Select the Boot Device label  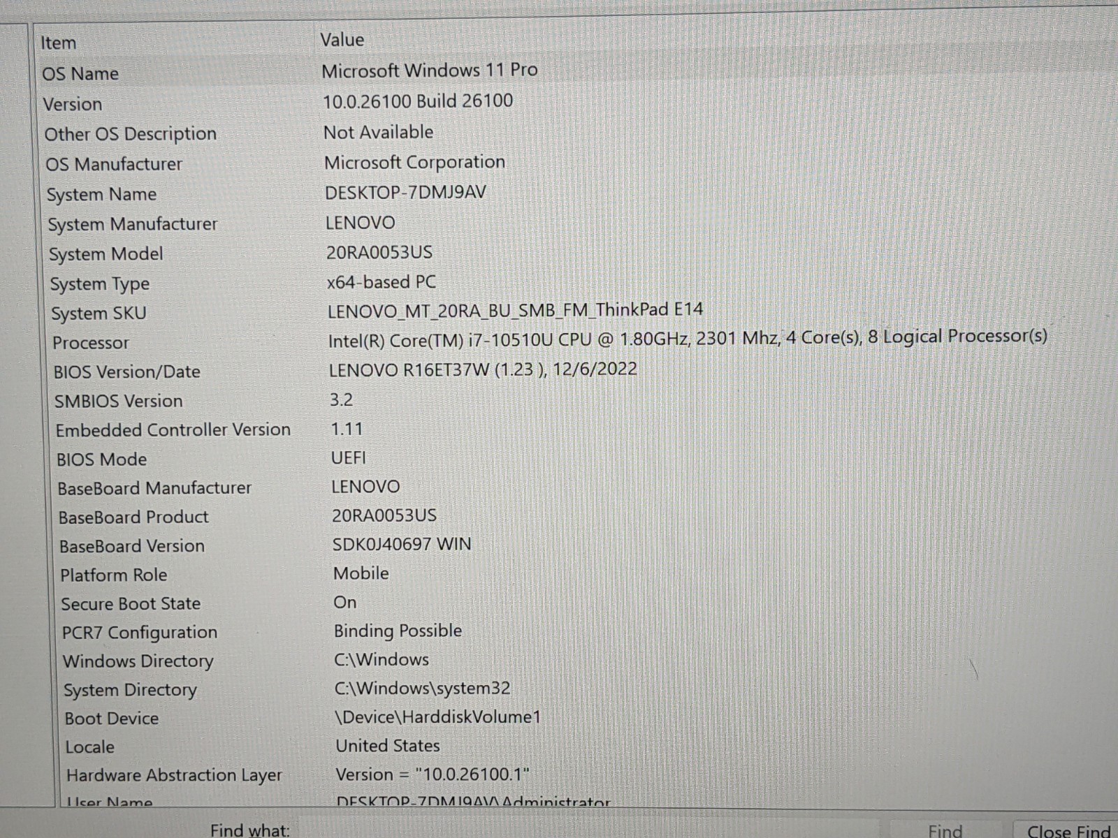[111, 719]
